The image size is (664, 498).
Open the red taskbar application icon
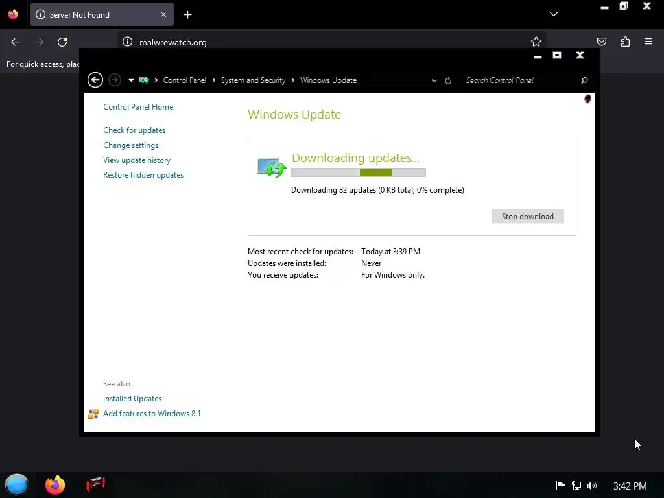[96, 484]
